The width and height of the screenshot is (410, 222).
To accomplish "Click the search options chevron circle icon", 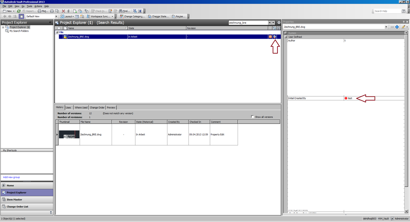I will pos(279,23).
